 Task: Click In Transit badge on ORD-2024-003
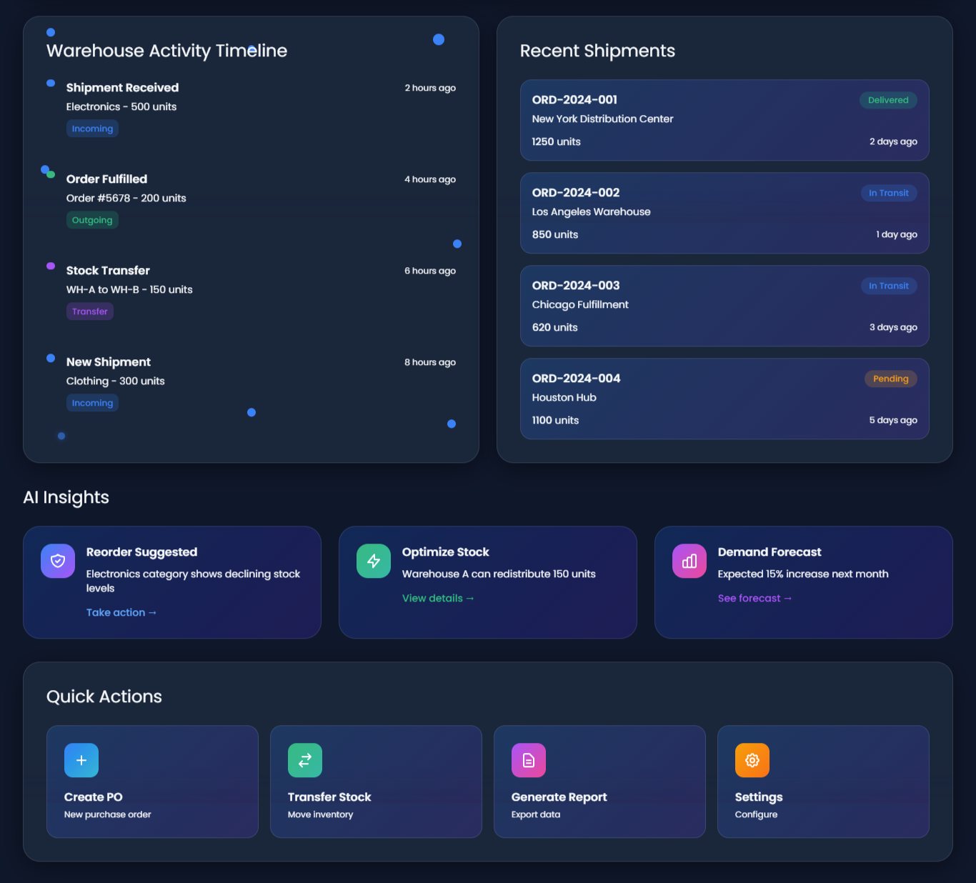(x=889, y=286)
